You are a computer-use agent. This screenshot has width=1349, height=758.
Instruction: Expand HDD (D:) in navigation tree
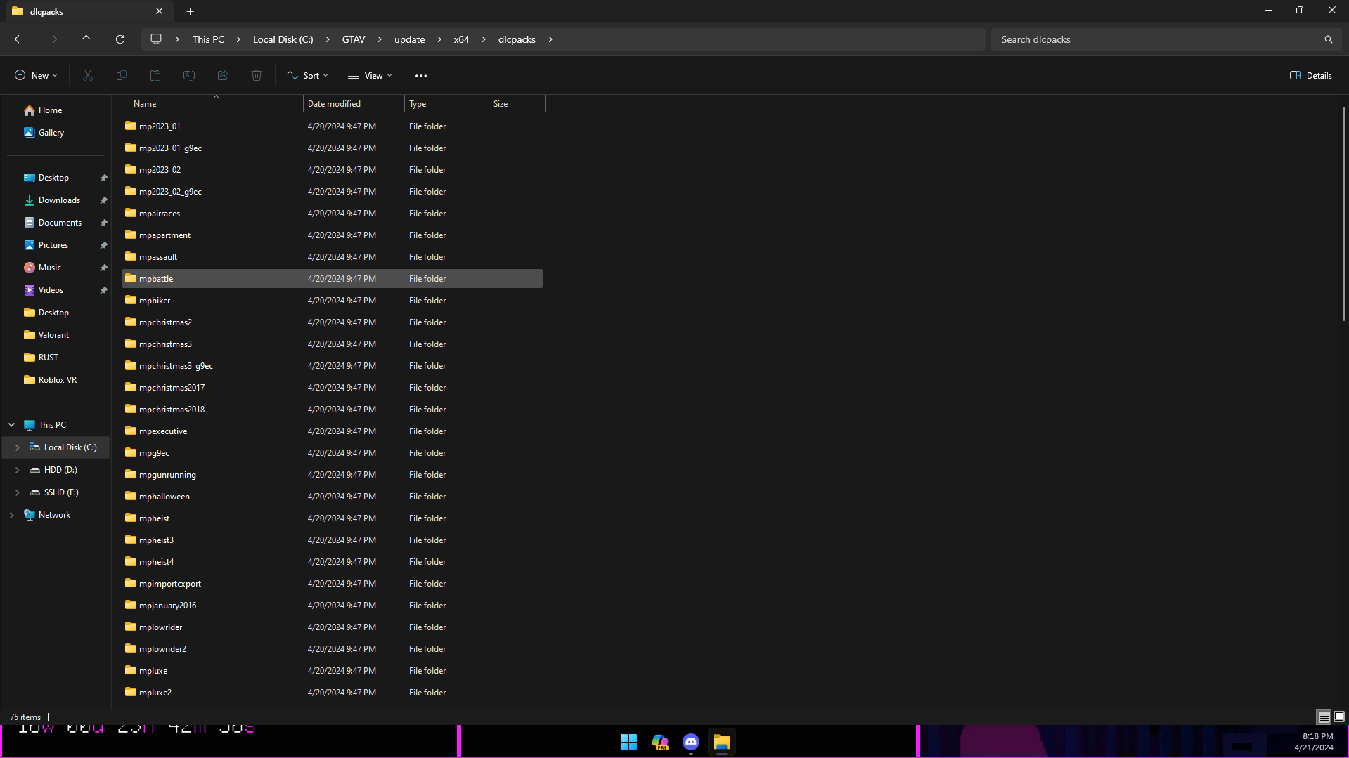pyautogui.click(x=18, y=470)
